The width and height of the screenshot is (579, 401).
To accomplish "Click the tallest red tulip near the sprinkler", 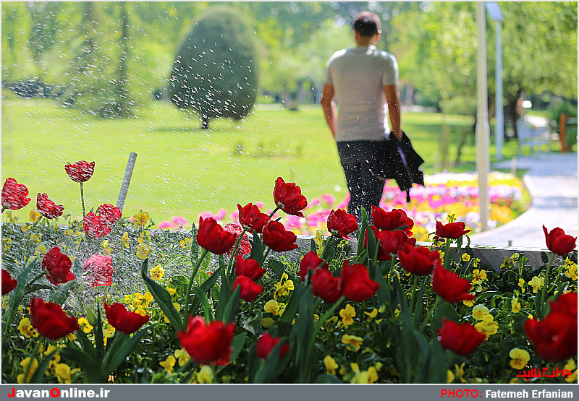I will (x=80, y=171).
